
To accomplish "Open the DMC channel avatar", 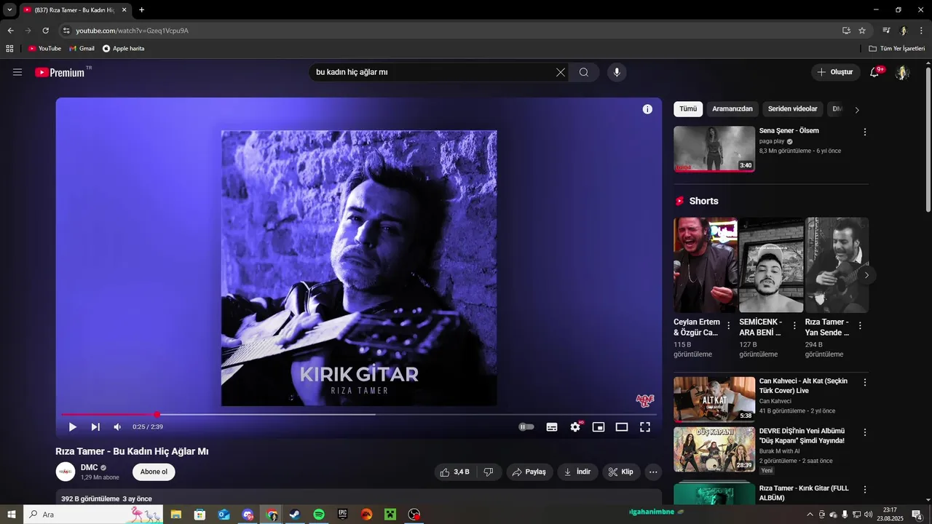I will click(66, 472).
